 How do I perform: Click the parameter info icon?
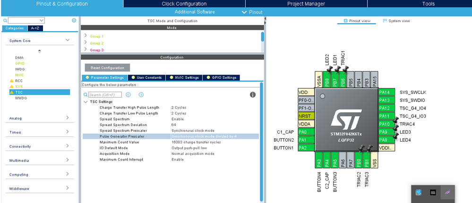[253, 95]
